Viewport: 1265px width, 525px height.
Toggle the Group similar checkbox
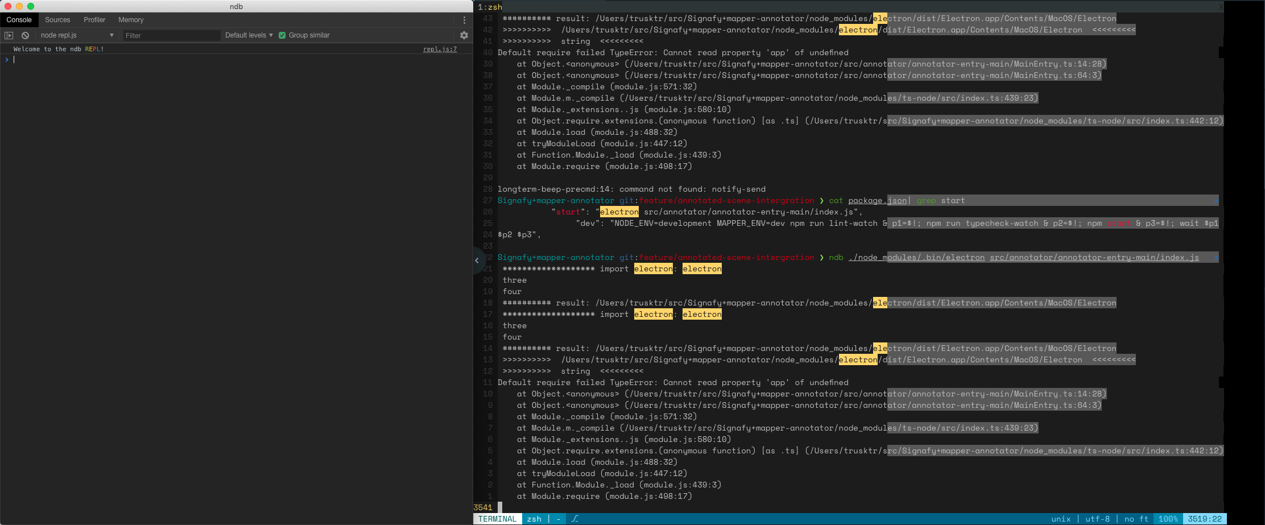[282, 35]
